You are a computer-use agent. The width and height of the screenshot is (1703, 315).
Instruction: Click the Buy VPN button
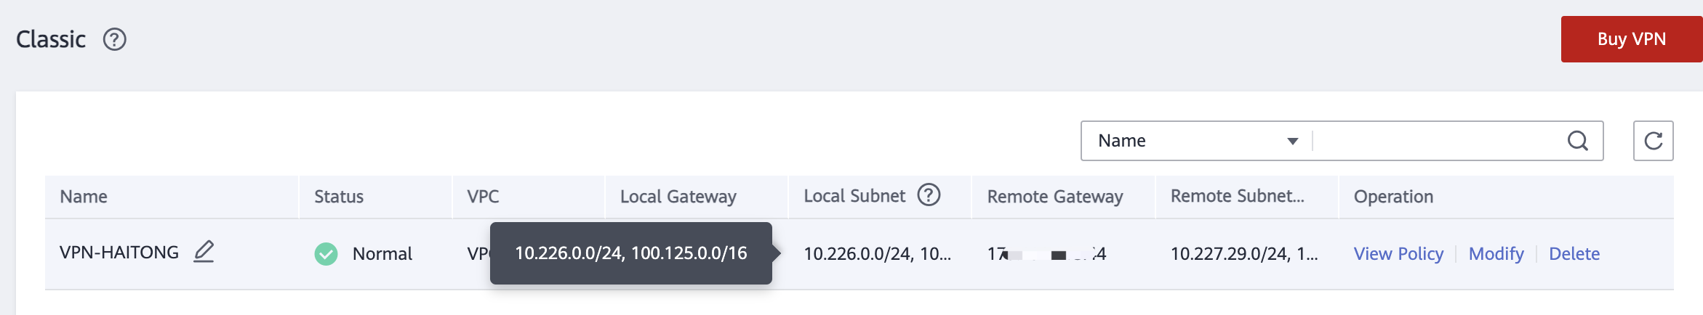click(x=1632, y=39)
